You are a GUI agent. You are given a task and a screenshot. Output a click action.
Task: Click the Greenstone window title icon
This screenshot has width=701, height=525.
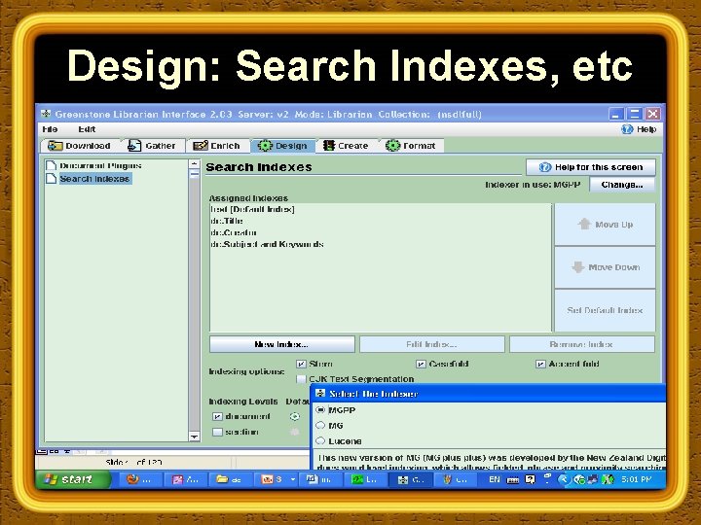coord(46,114)
